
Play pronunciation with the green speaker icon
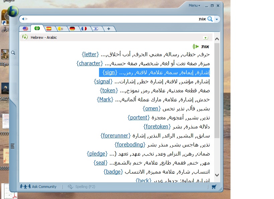click(196, 46)
